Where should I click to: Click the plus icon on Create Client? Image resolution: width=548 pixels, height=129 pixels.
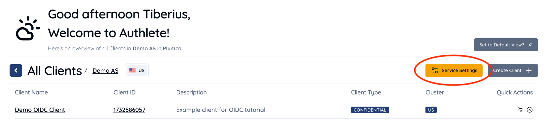(529, 70)
